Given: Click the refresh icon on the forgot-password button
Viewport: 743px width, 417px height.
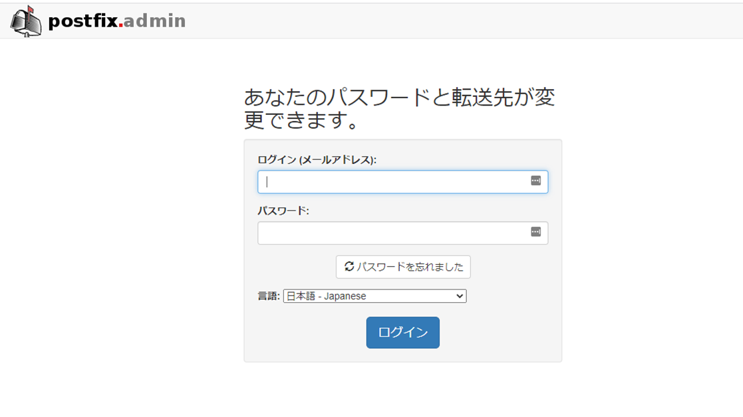Looking at the screenshot, I should pos(349,267).
